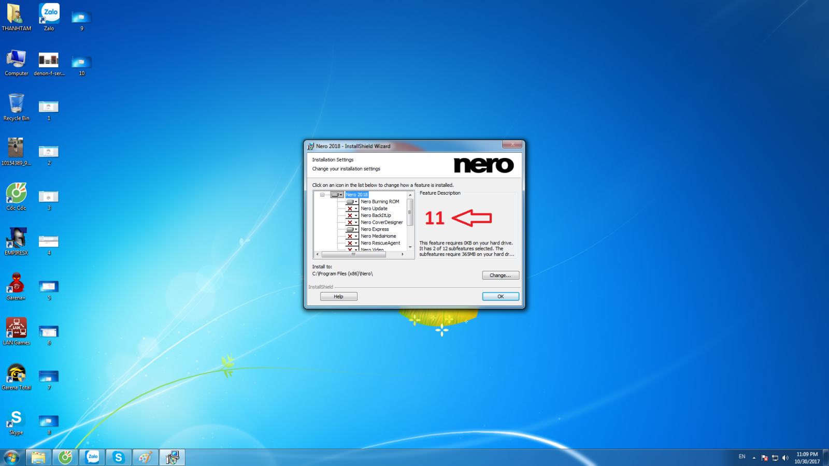Open the installer Help button
This screenshot has width=829, height=466.
[338, 297]
